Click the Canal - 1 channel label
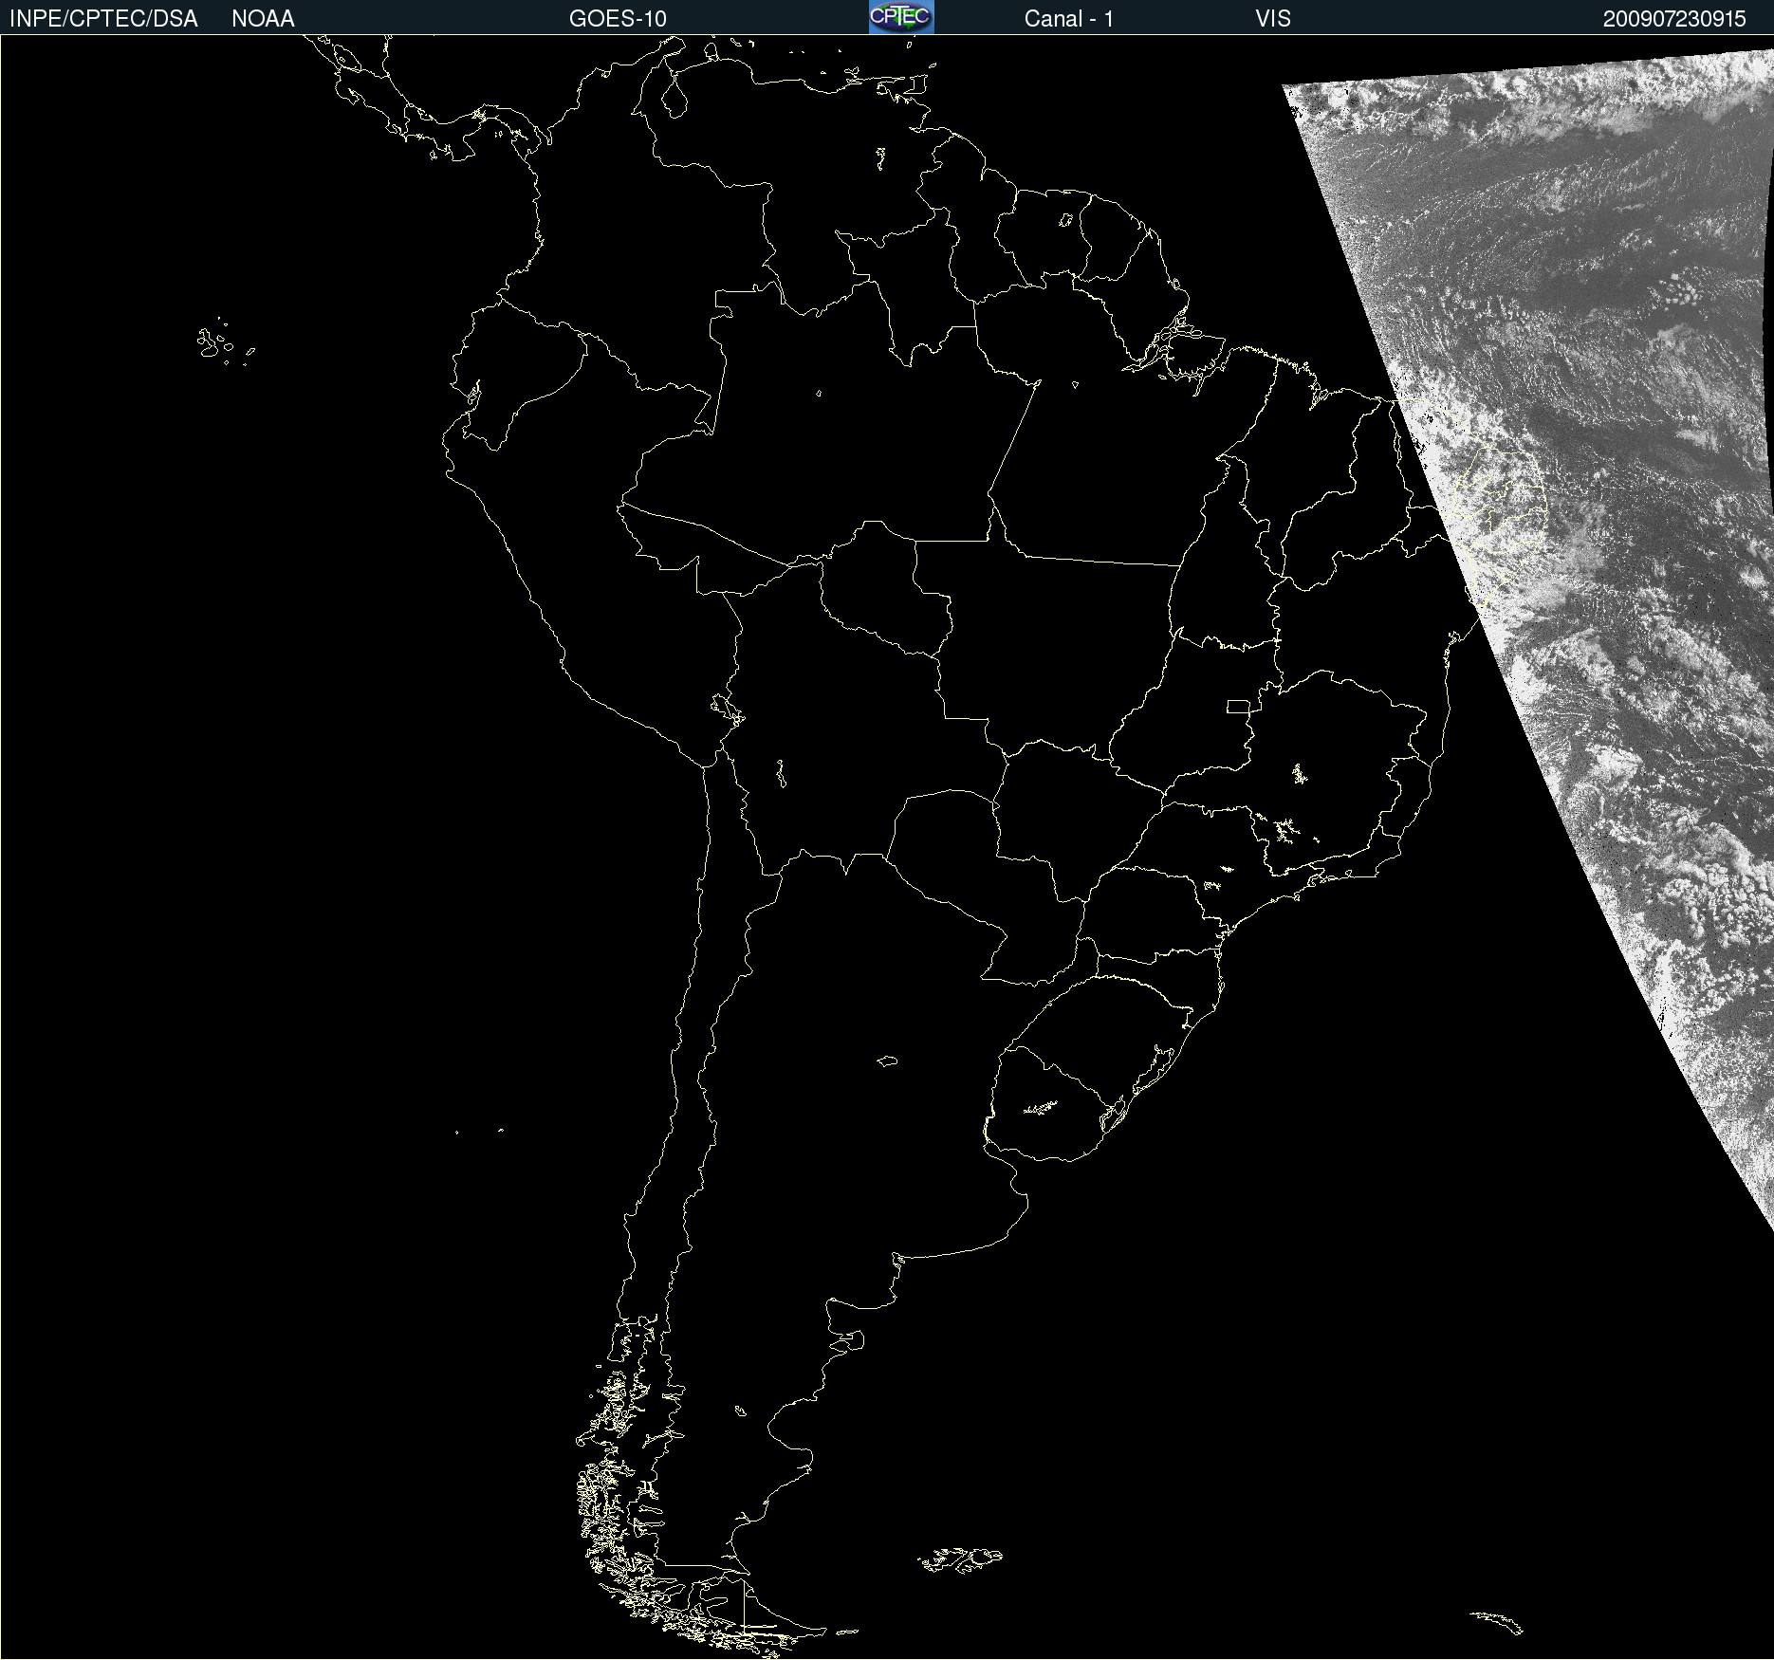The height and width of the screenshot is (1660, 1774). tap(1068, 19)
